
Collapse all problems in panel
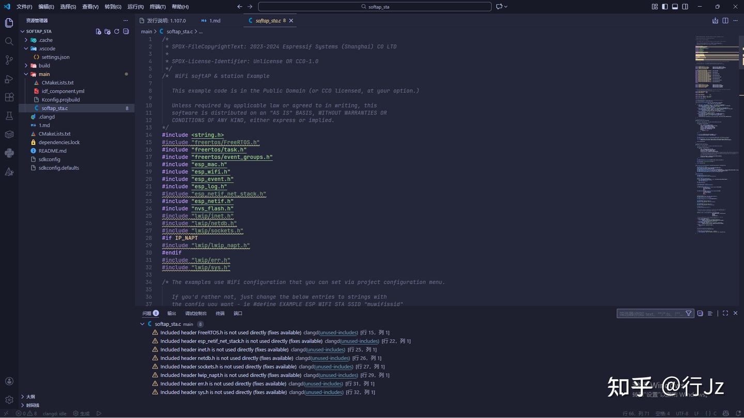coord(700,313)
